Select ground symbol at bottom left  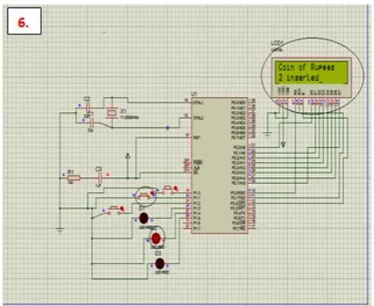click(x=60, y=230)
